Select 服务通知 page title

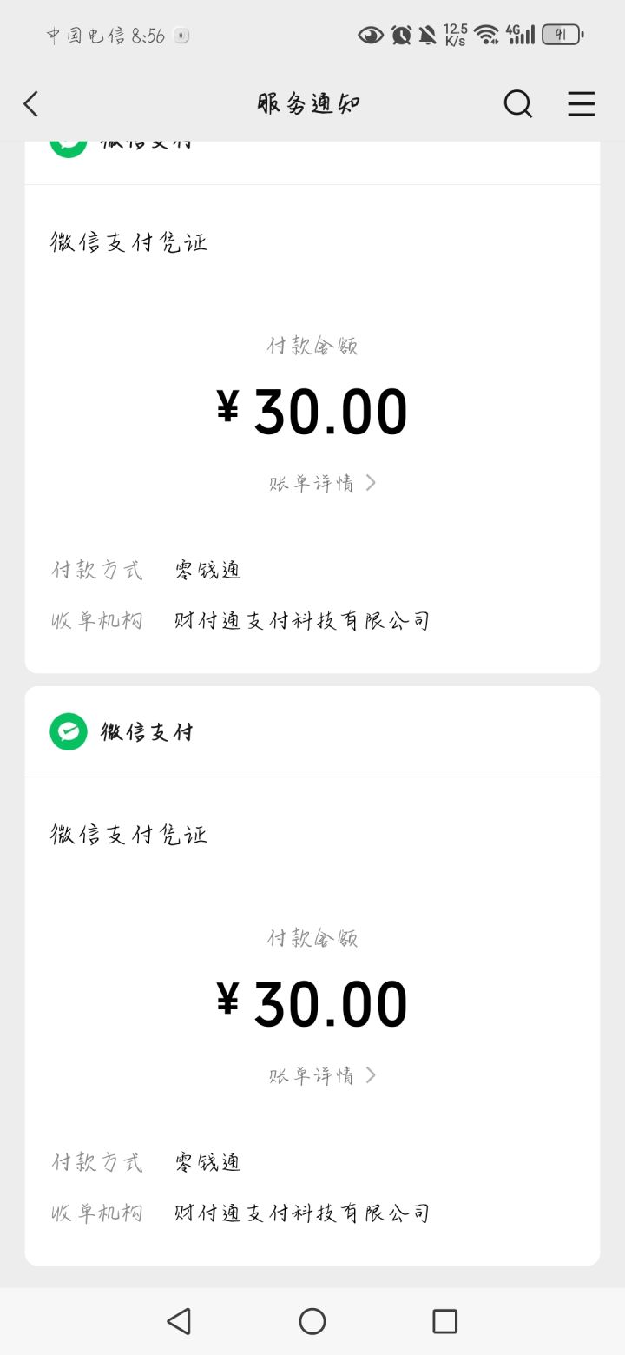point(309,104)
